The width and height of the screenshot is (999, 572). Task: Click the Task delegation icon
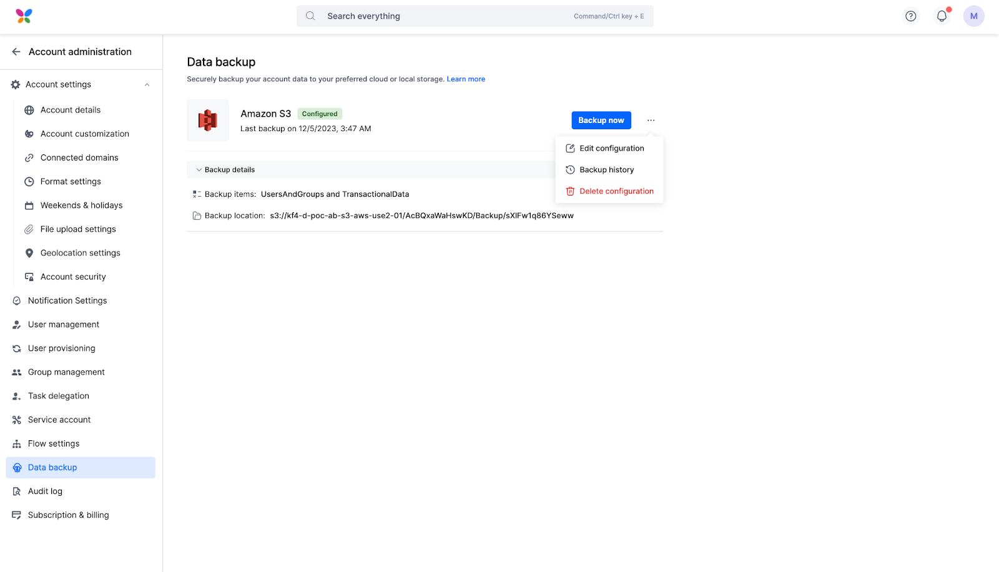[17, 396]
